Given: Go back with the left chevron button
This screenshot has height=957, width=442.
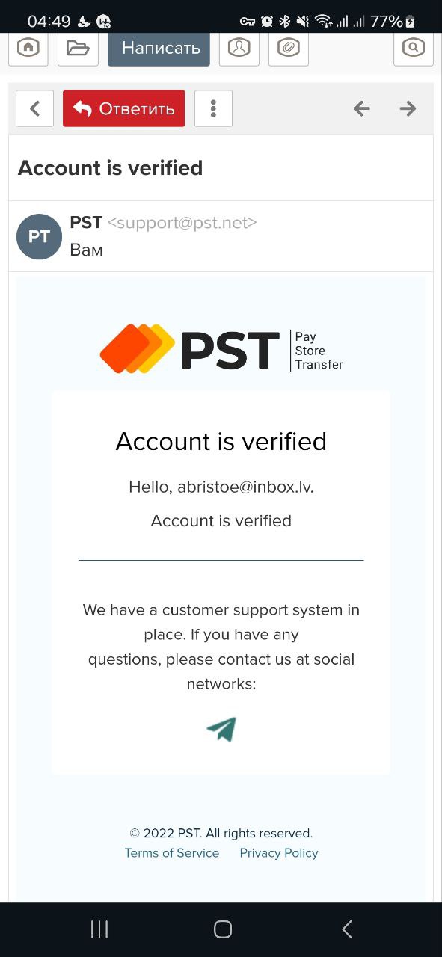Looking at the screenshot, I should point(34,108).
